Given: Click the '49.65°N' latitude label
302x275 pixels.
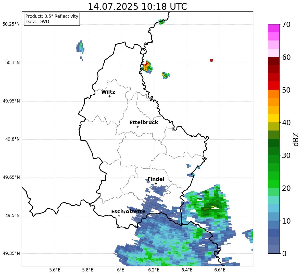Looking at the screenshot, I should click(11, 178).
